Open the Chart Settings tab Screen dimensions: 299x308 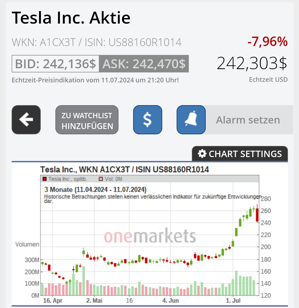(x=240, y=154)
